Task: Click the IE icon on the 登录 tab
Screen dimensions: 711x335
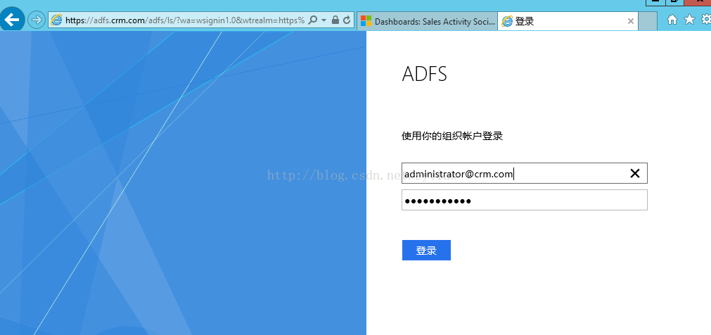Action: (x=507, y=21)
